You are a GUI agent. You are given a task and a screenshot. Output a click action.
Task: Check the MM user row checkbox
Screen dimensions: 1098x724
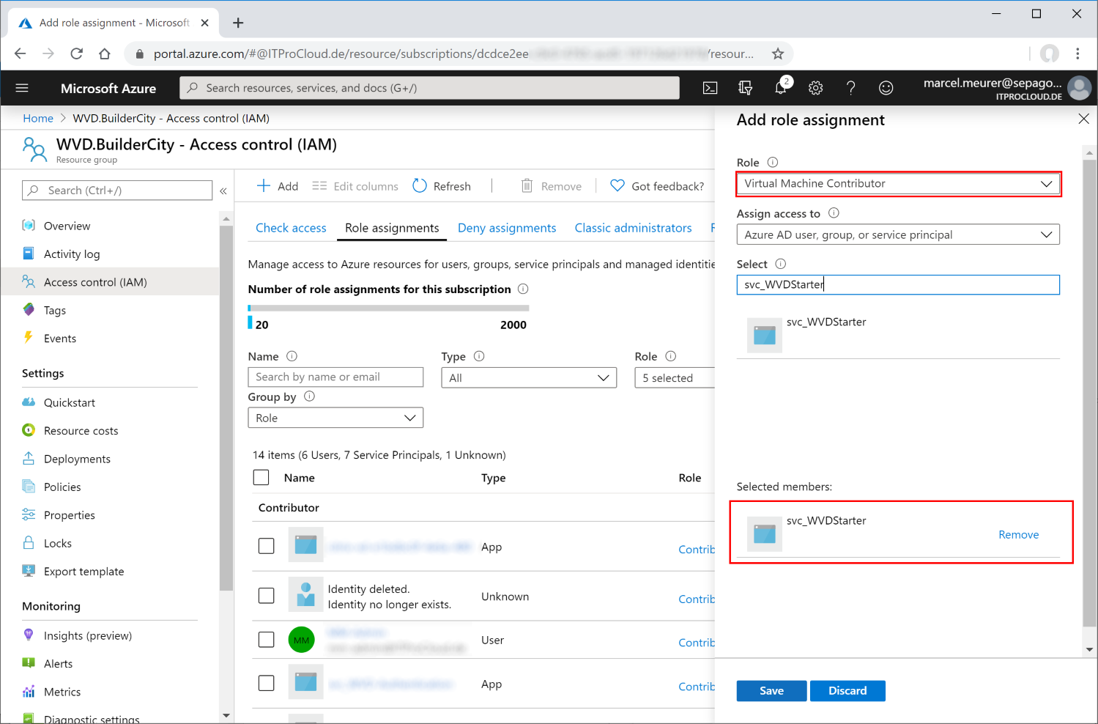coord(267,640)
